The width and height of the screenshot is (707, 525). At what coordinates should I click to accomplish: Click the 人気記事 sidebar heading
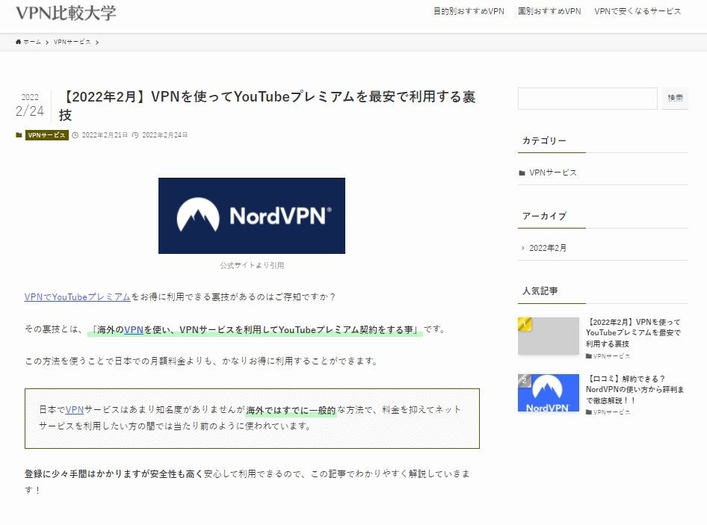(x=540, y=291)
